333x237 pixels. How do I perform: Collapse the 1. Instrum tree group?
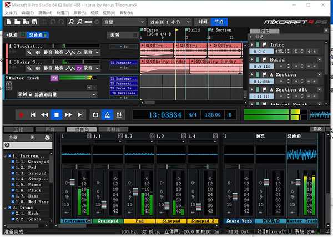(x=6, y=156)
